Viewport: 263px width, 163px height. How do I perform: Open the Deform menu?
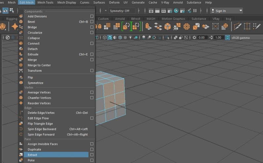[114, 3]
